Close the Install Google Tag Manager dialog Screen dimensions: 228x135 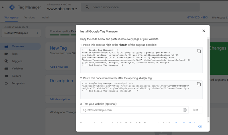tap(204, 31)
